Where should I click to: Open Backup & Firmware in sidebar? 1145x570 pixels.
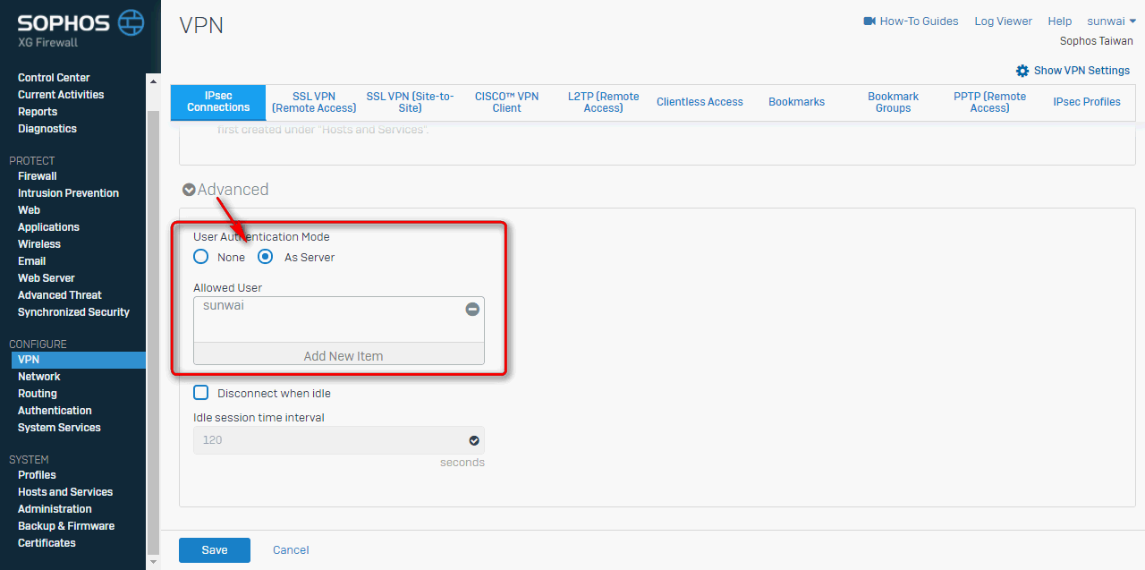[x=66, y=526]
